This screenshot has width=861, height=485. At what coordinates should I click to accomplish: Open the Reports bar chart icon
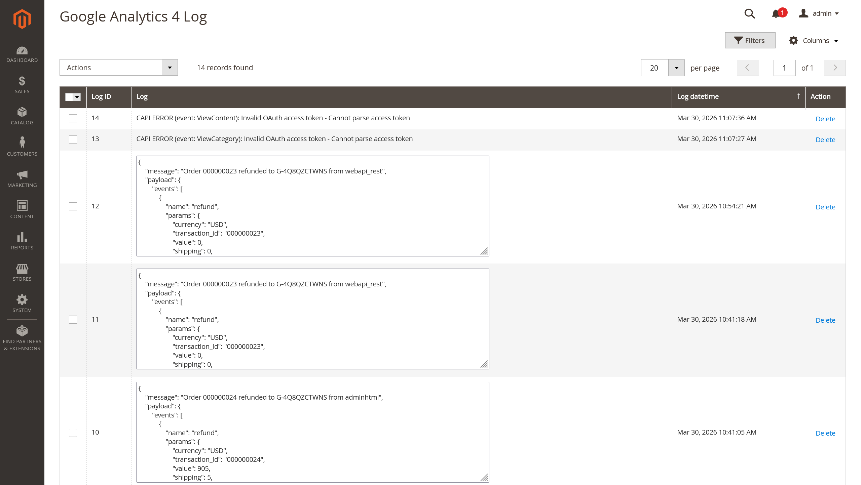22,237
